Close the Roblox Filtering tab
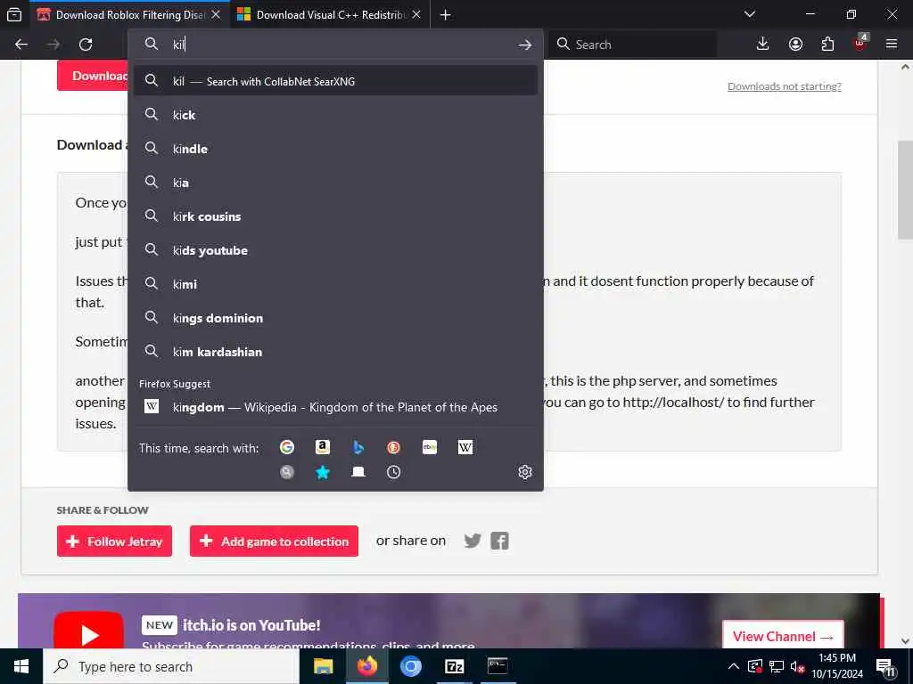The image size is (913, 684). 216,14
